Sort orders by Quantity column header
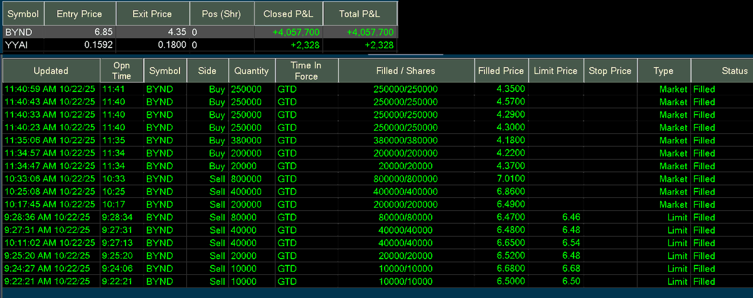 [x=252, y=71]
